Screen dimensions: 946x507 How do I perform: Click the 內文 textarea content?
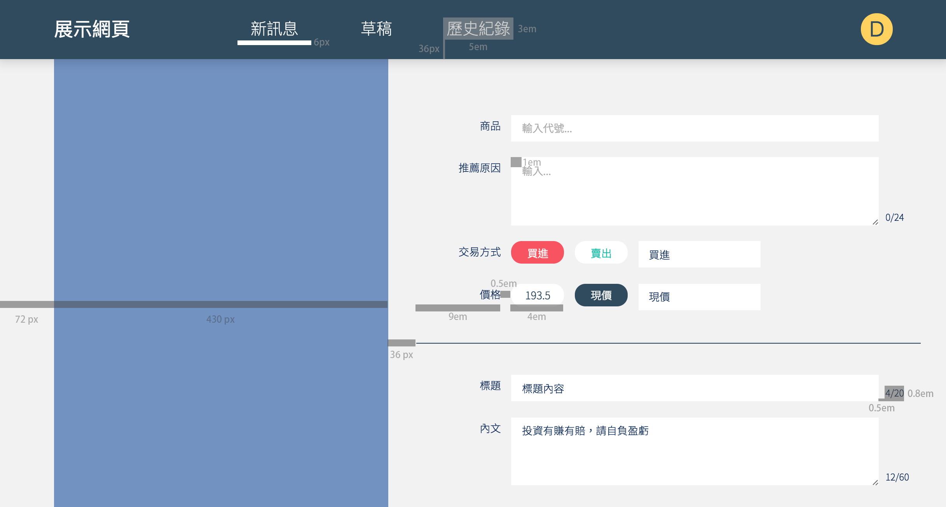695,451
